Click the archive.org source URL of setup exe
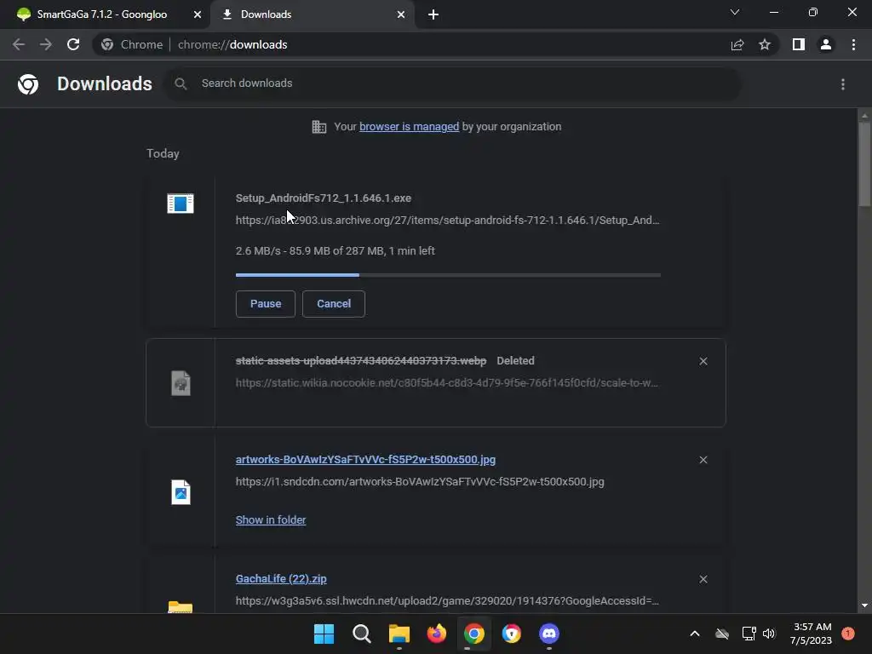The image size is (872, 654). [448, 221]
